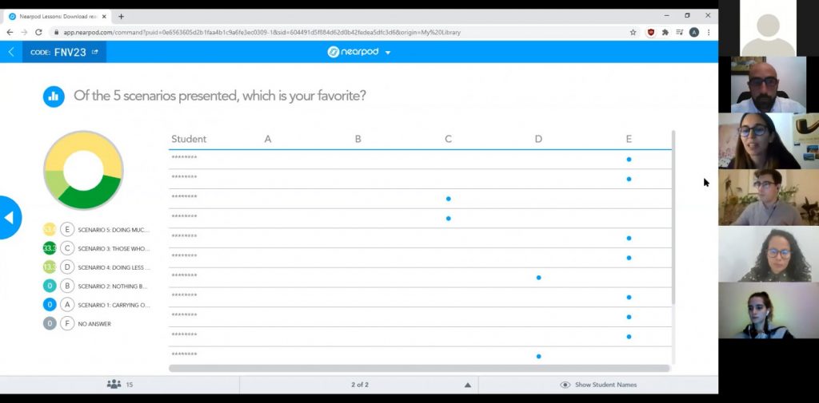Click the students count icon at bottom left

click(x=114, y=384)
